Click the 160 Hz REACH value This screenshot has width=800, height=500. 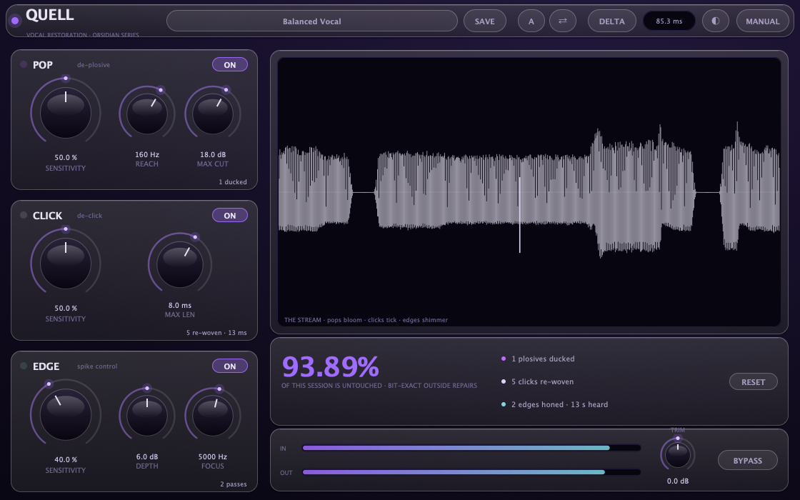(147, 154)
